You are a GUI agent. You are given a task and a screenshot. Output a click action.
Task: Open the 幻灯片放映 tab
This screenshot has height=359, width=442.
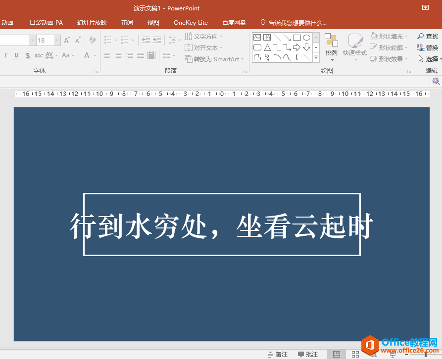[x=92, y=23]
